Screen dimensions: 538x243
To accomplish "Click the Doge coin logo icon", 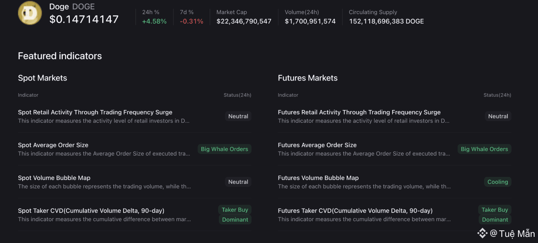I will (x=30, y=13).
